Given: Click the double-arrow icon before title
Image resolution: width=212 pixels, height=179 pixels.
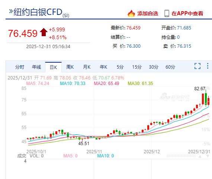Looking at the screenshot, I should point(11,11).
